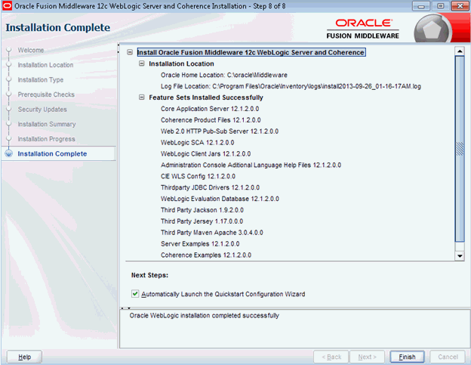Select Web 2.0 HTTP Pub-Sub Server row
Image resolution: width=471 pixels, height=365 pixels.
point(220,131)
